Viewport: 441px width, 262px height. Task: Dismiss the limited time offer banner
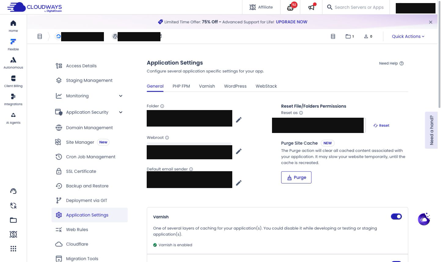(x=431, y=22)
